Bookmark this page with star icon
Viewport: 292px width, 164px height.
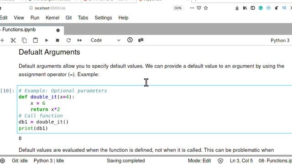coord(206,8)
